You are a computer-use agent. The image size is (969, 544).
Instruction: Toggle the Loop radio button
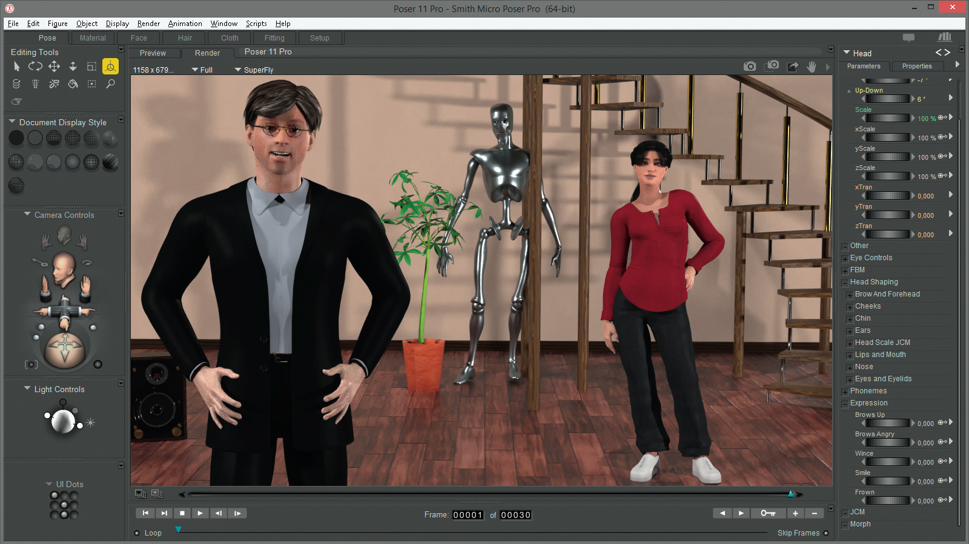[x=137, y=533]
